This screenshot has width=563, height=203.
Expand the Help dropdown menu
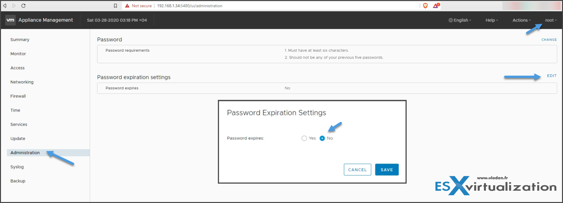492,20
